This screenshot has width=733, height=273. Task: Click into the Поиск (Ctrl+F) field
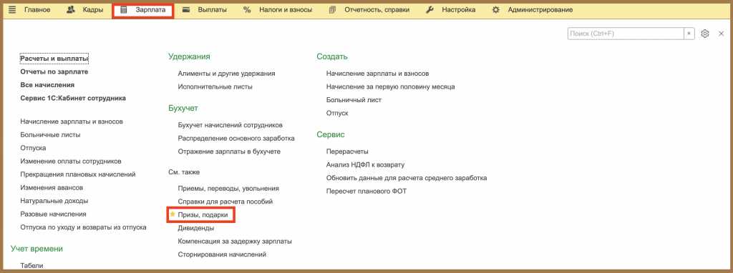(626, 34)
